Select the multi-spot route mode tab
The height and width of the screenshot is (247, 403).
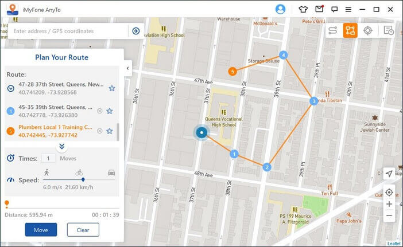pyautogui.click(x=350, y=31)
